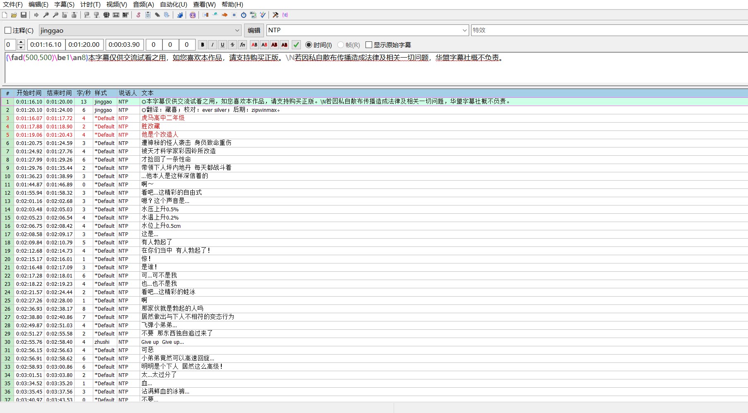This screenshot has width=748, height=413.
Task: Run Spell Checker ABC checkmark icon
Action: point(263,15)
